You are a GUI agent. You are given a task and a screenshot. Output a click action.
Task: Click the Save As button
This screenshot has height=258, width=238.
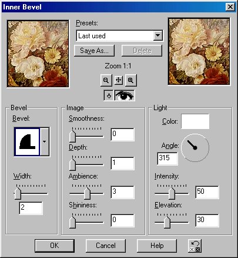pos(94,51)
